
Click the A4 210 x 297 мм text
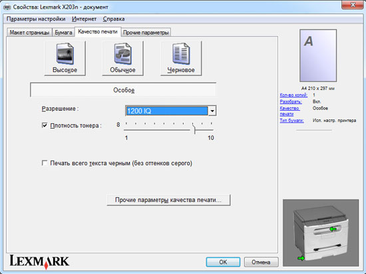pos(317,89)
